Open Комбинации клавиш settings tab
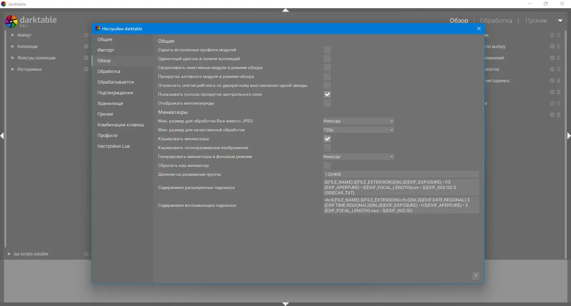 pos(122,125)
